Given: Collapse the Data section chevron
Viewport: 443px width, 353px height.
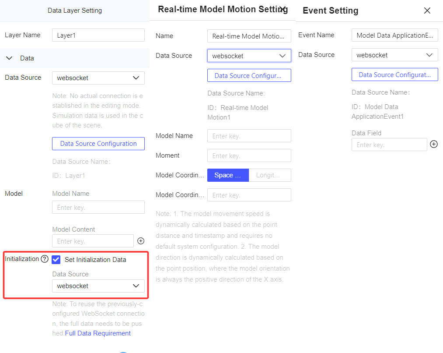Looking at the screenshot, I should click(x=9, y=58).
